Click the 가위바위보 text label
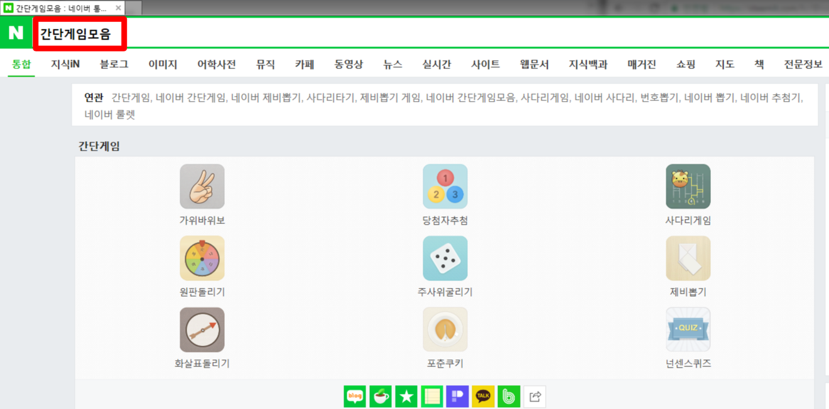The height and width of the screenshot is (409, 829). (x=202, y=221)
